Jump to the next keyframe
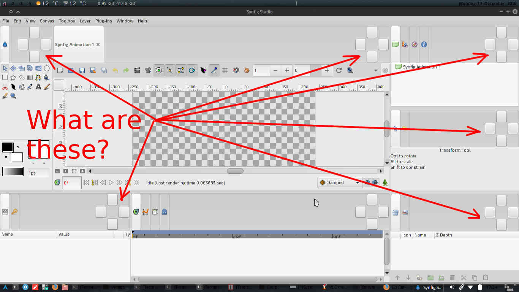 click(x=128, y=182)
